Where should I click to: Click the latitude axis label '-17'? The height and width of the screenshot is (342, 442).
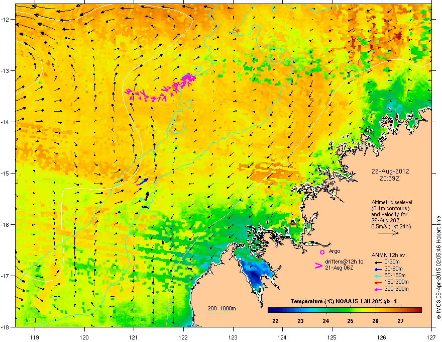click(6, 276)
